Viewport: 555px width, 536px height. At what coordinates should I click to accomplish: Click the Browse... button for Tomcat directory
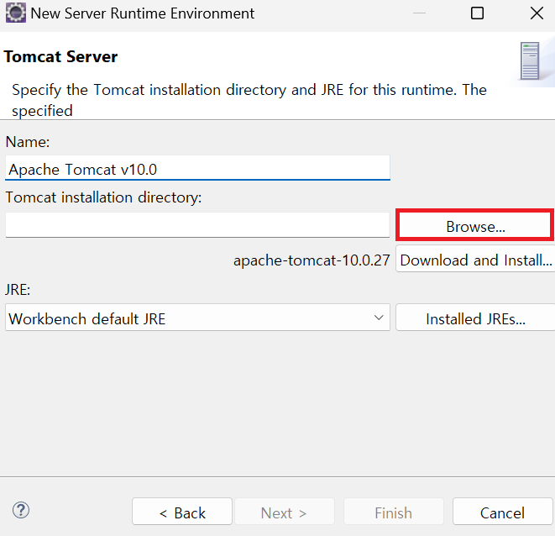tap(475, 226)
